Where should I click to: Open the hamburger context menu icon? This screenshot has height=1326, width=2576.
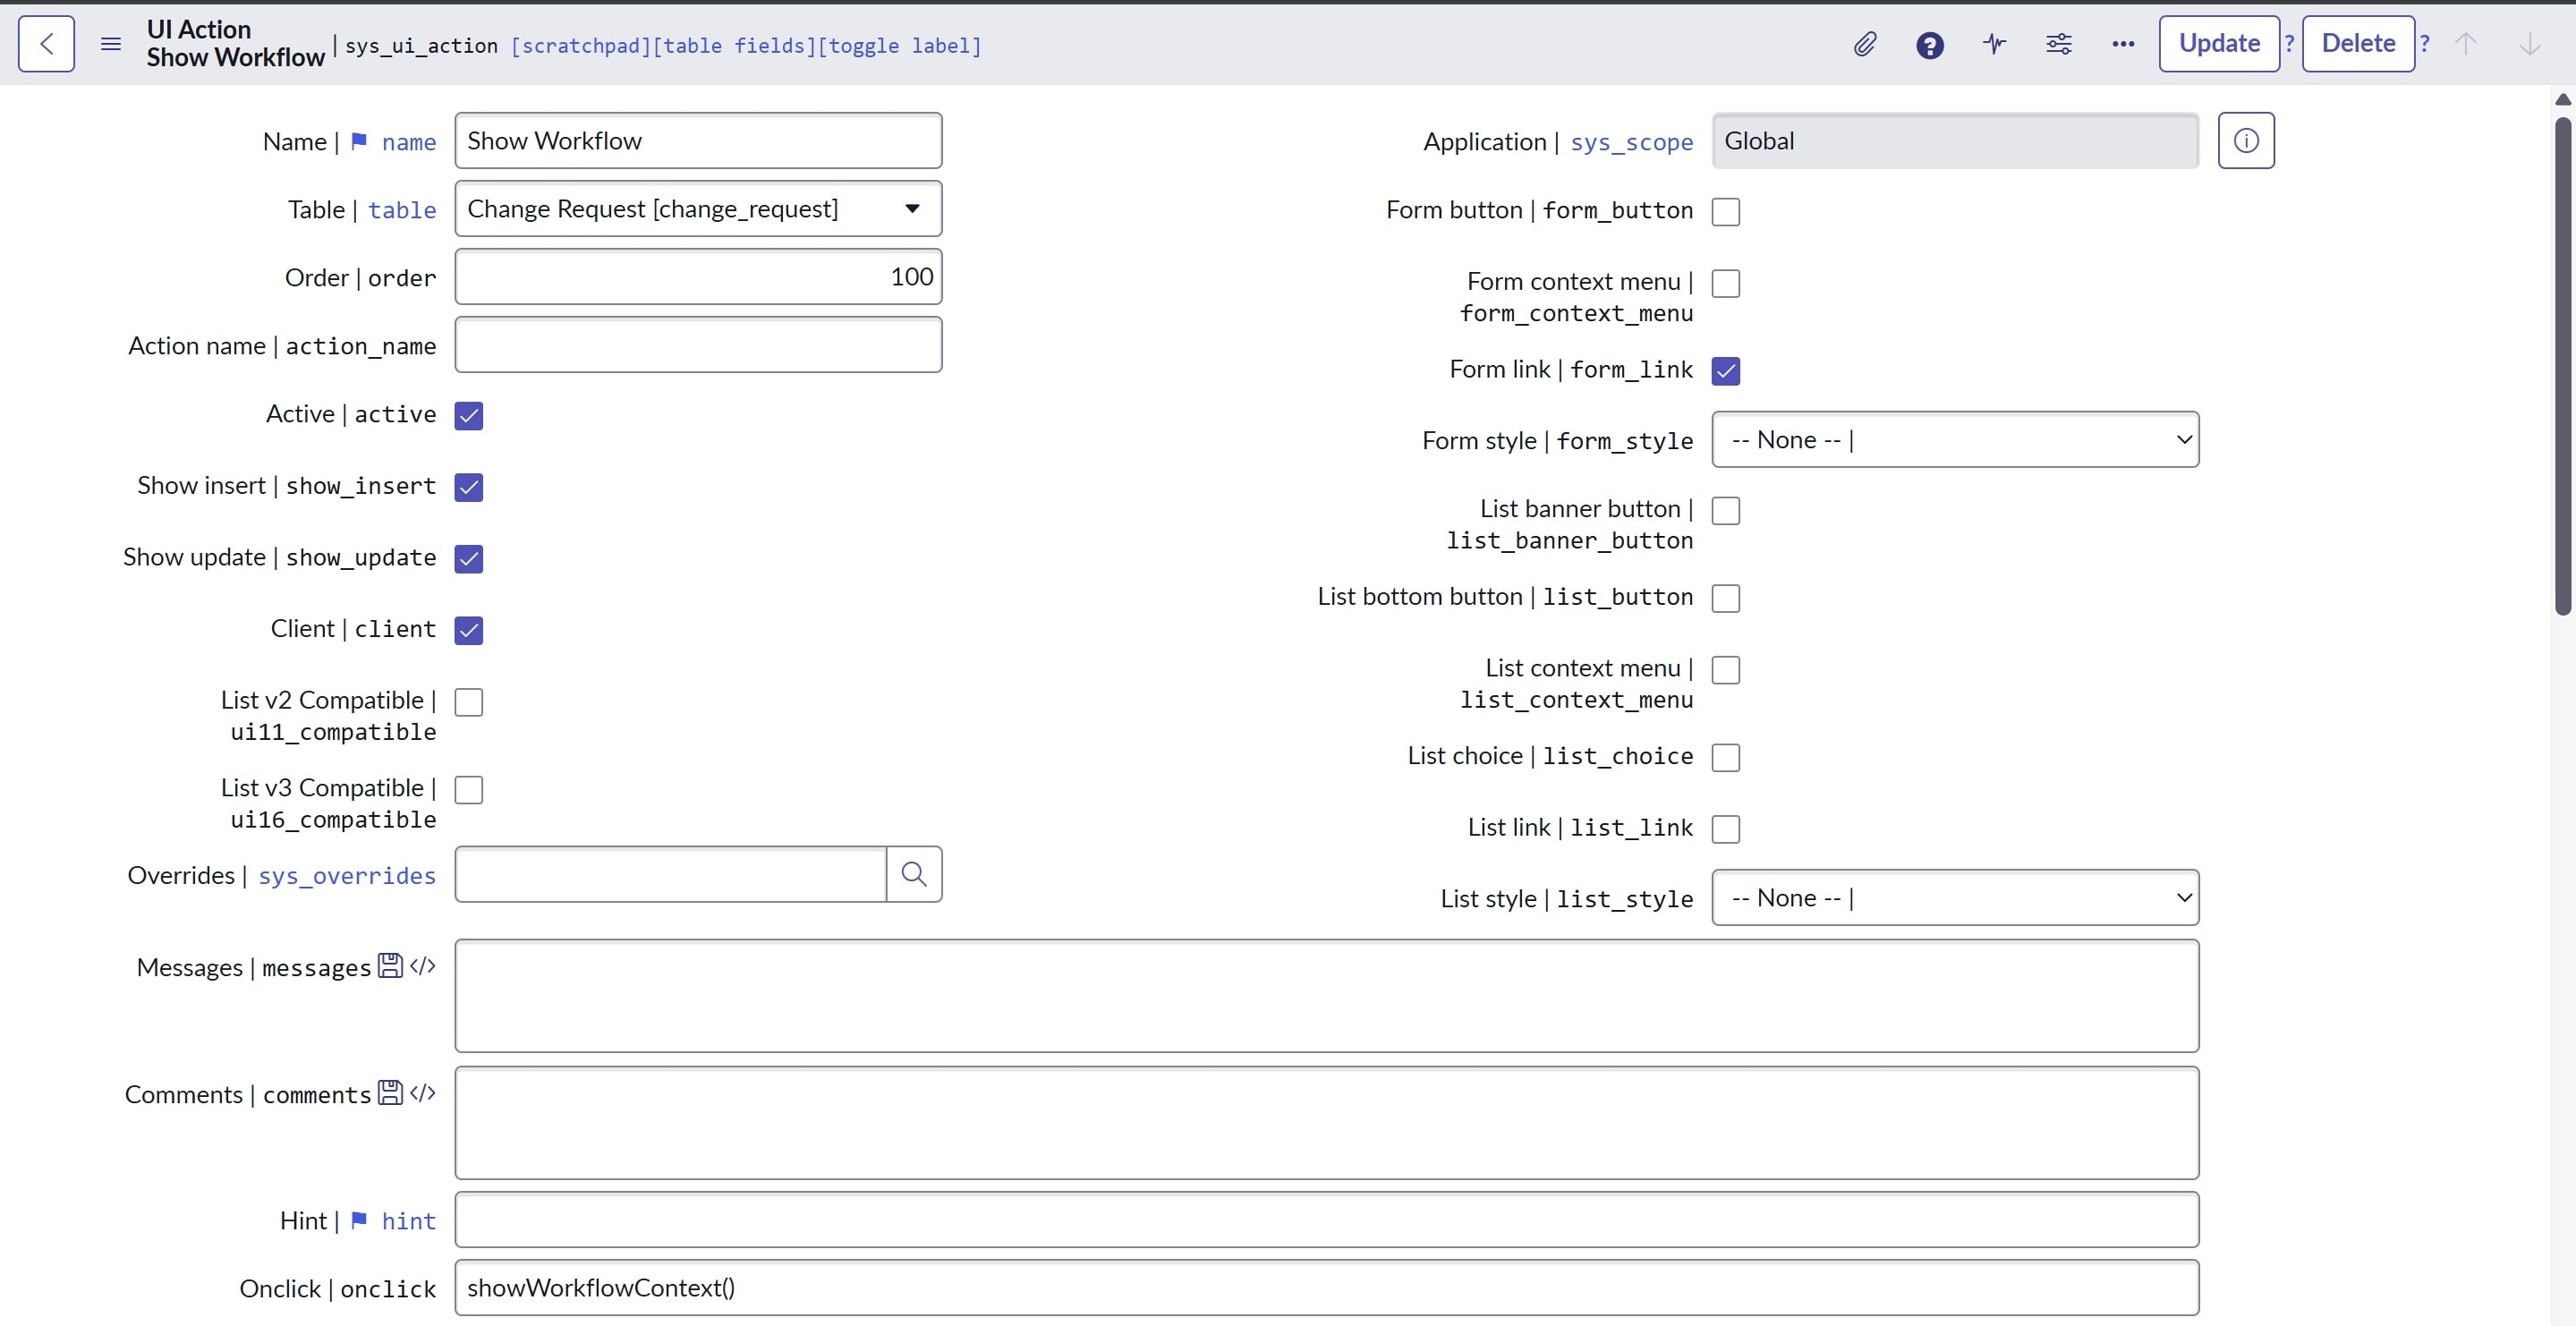coord(111,44)
